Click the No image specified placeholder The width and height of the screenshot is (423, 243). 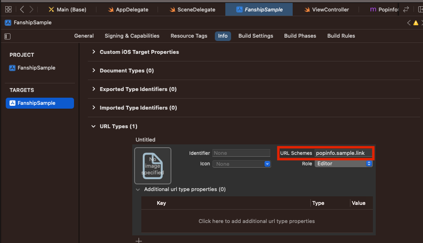[x=153, y=166]
